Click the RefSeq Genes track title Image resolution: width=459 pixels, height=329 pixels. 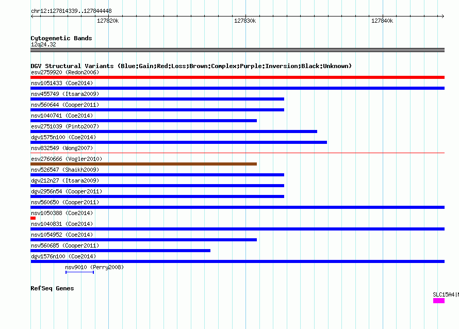tap(52, 288)
